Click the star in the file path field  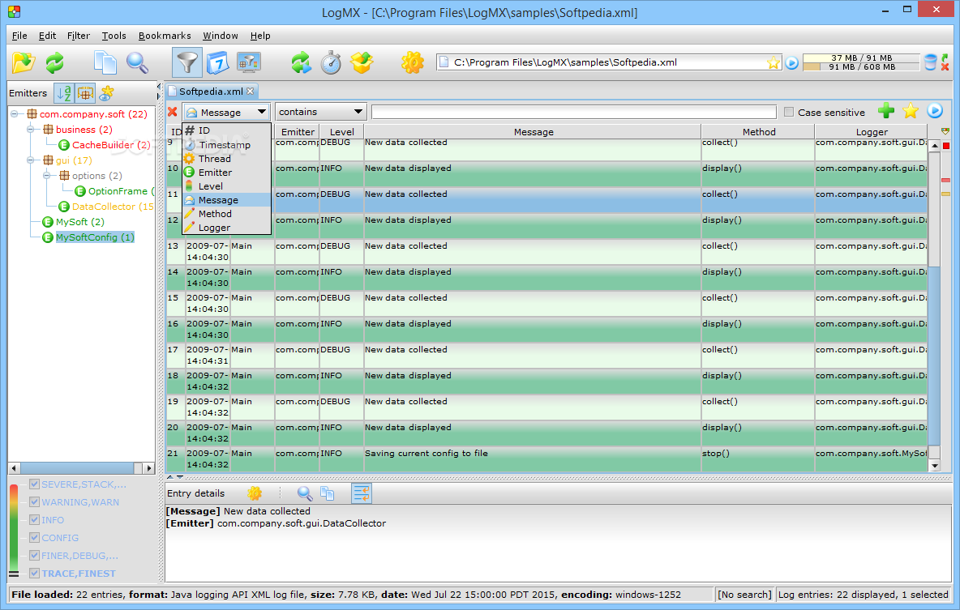point(774,62)
